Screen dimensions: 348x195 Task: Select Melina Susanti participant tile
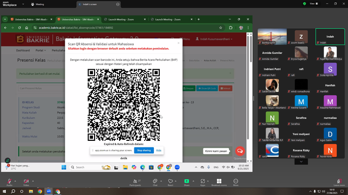tap(301, 102)
